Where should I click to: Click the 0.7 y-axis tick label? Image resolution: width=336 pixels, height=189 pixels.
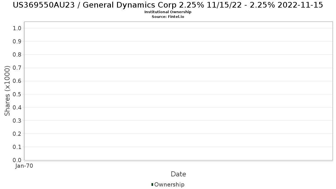pyautogui.click(x=17, y=68)
